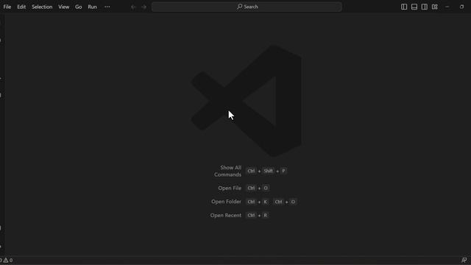Screen dimensions: 471x265
Task: Click the warnings count in status bar
Action: pos(8,260)
